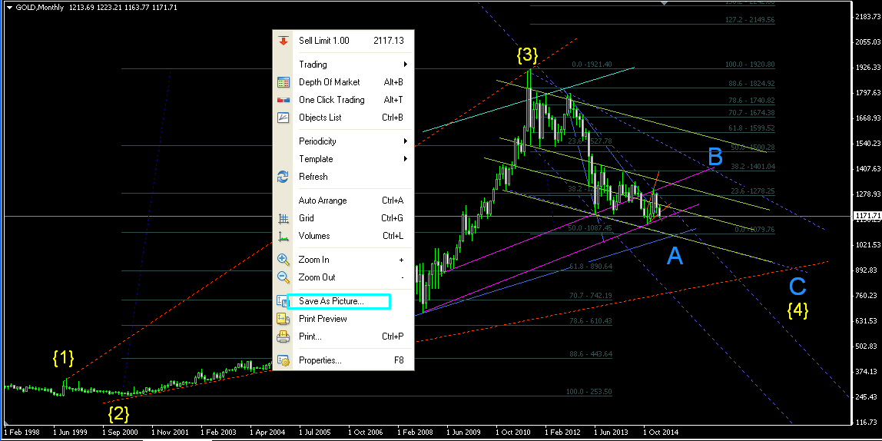The width and height of the screenshot is (882, 441).
Task: Click the 100.0 - 253.50 Fibonacci label
Action: [x=589, y=392]
